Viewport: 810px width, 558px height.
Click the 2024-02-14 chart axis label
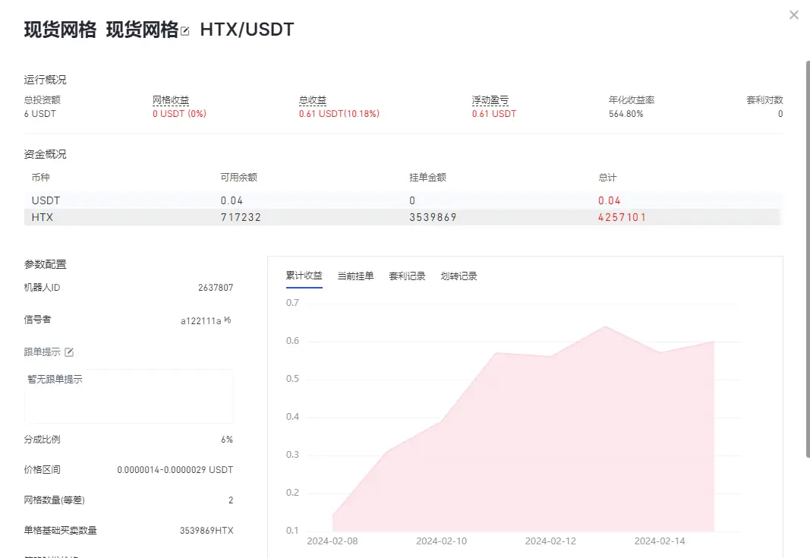pos(660,541)
